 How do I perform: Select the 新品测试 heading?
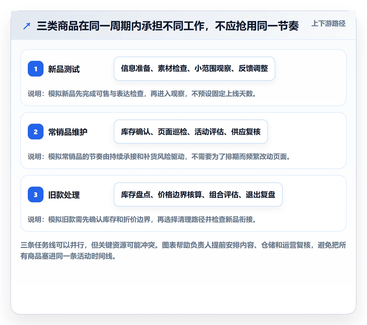(x=64, y=69)
